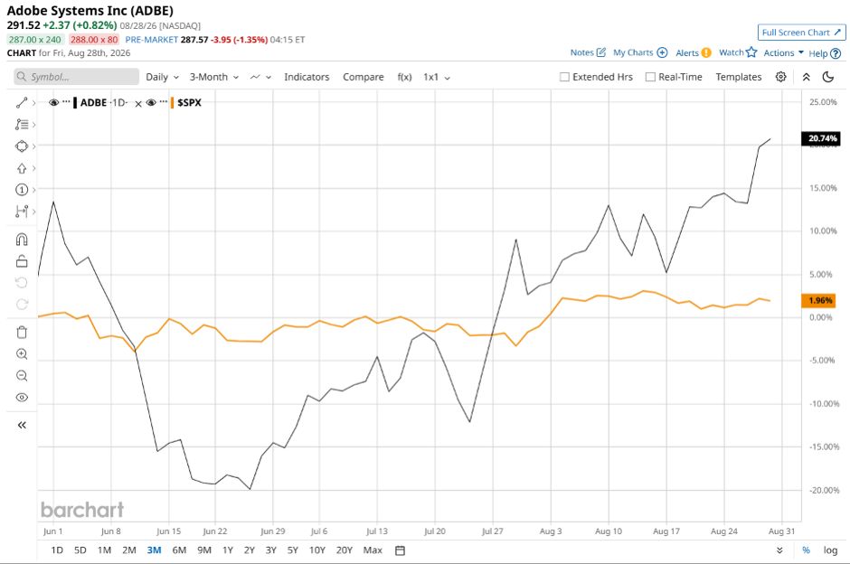Select the magnet snap tool
850x564 pixels.
coord(22,240)
